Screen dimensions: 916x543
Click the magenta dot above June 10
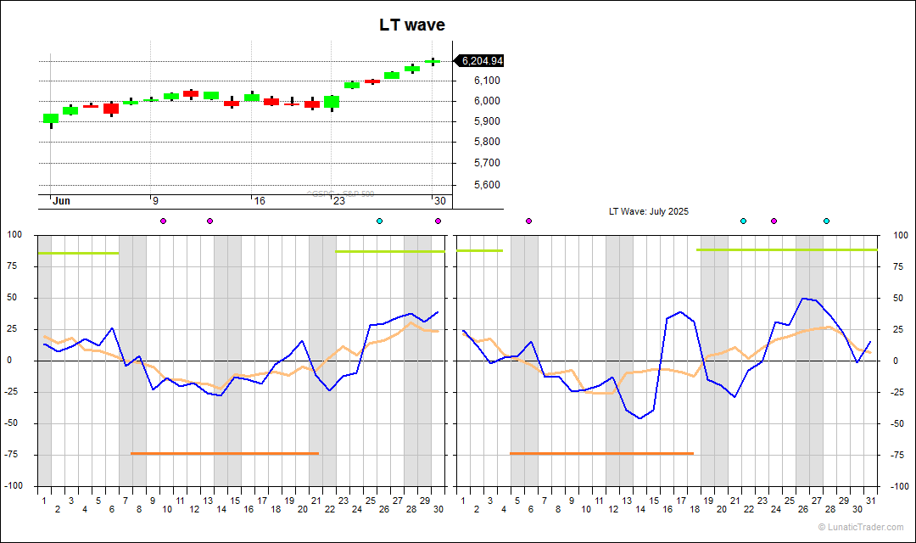tap(163, 221)
